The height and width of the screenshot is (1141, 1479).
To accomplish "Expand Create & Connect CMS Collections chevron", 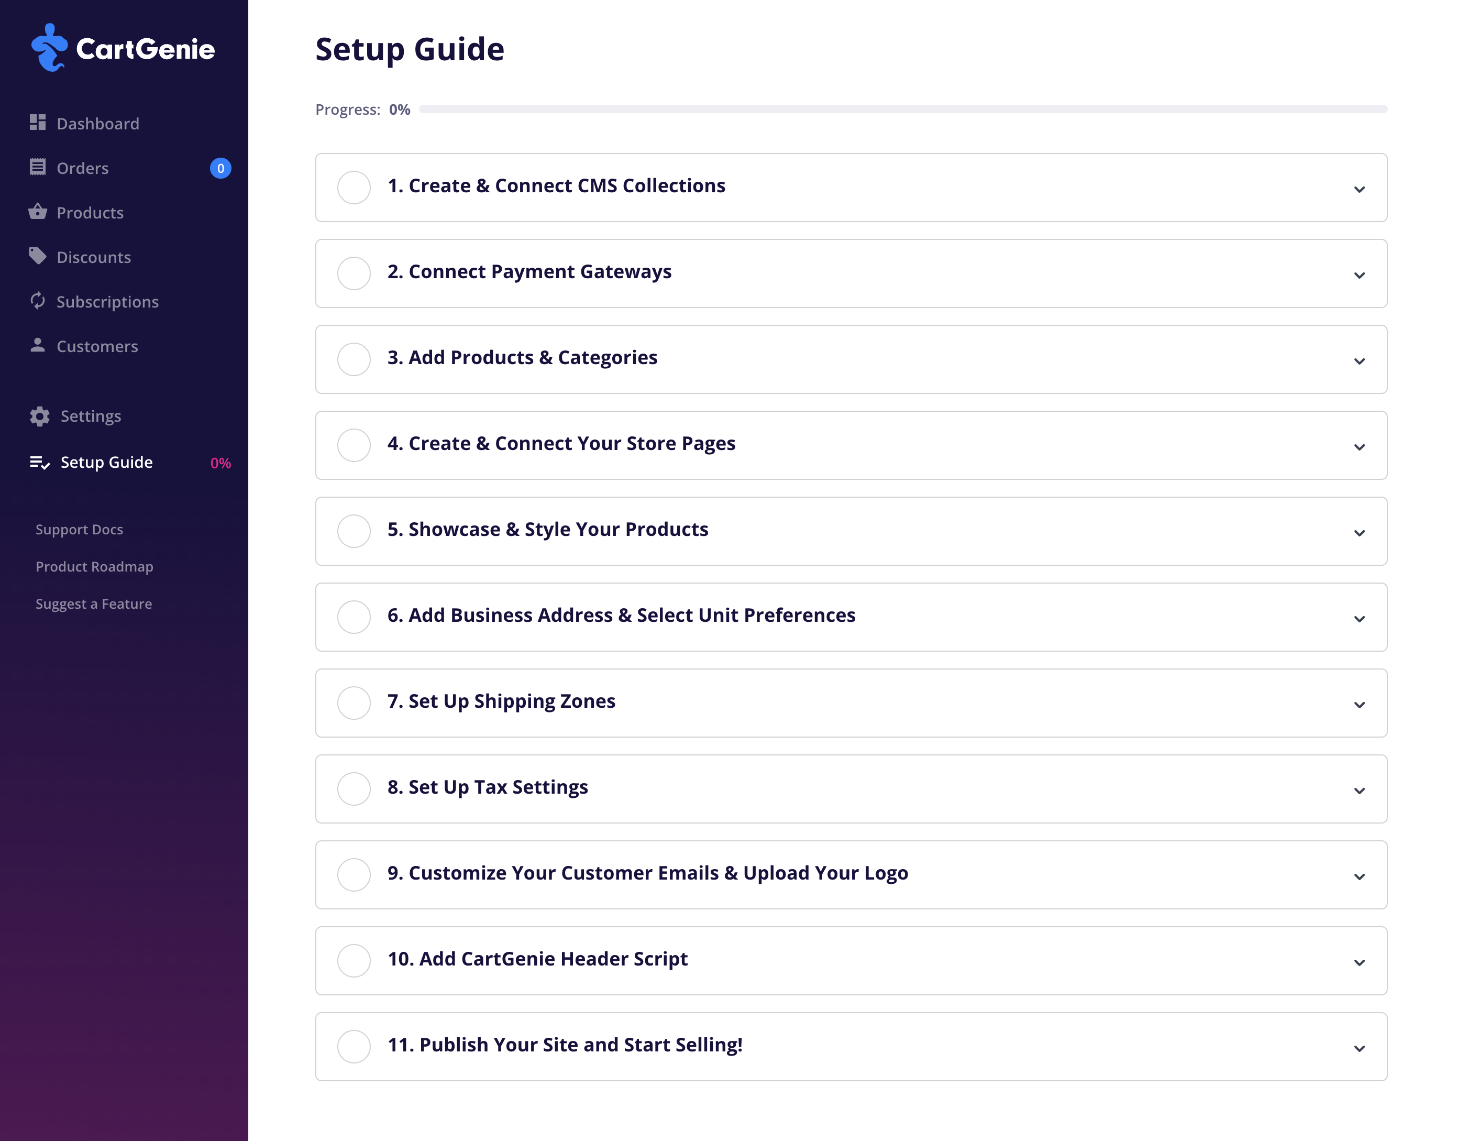I will tap(1359, 189).
